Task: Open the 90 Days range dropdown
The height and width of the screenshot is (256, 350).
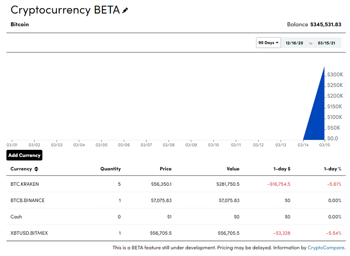Action: (268, 43)
